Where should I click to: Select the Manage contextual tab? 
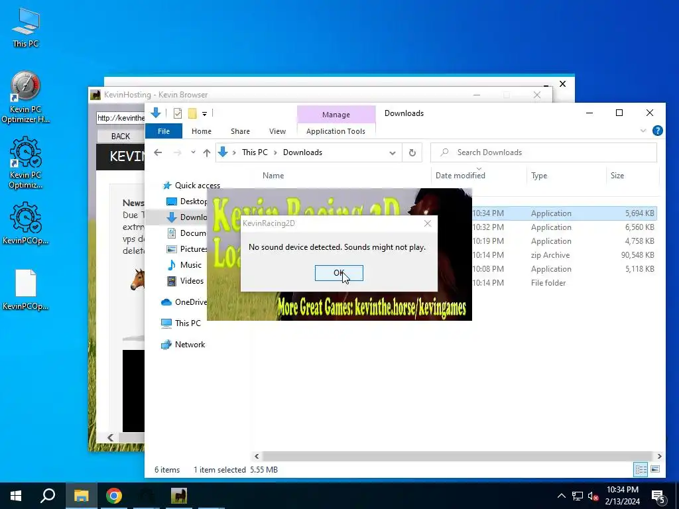pos(336,115)
